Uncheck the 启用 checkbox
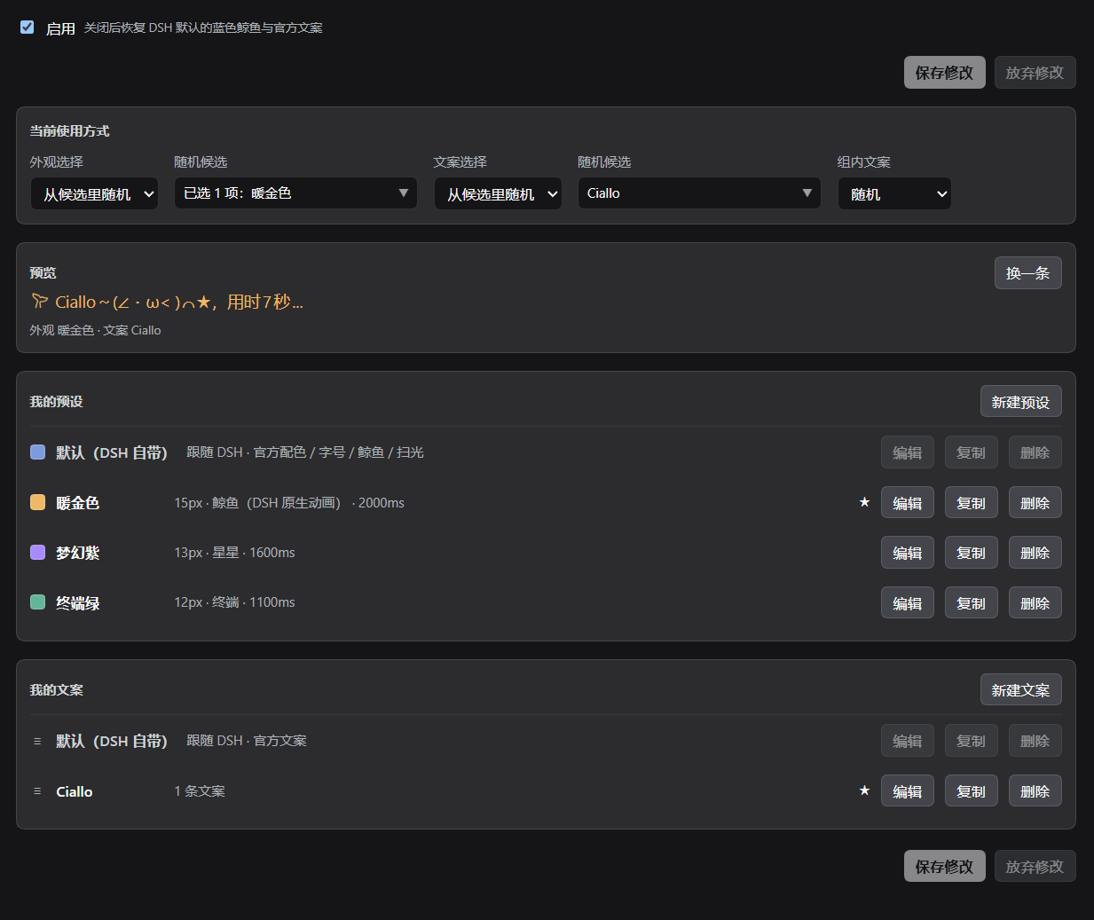 click(x=28, y=28)
